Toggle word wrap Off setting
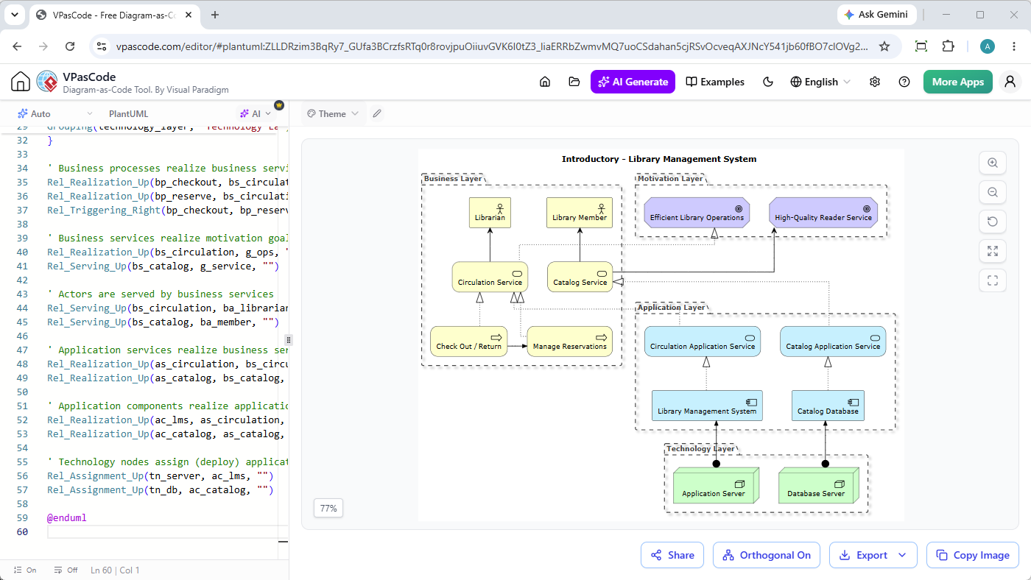Image resolution: width=1031 pixels, height=580 pixels. tap(66, 570)
